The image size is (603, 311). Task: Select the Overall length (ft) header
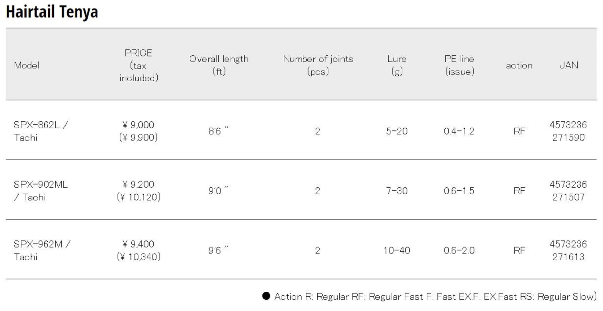[219, 65]
